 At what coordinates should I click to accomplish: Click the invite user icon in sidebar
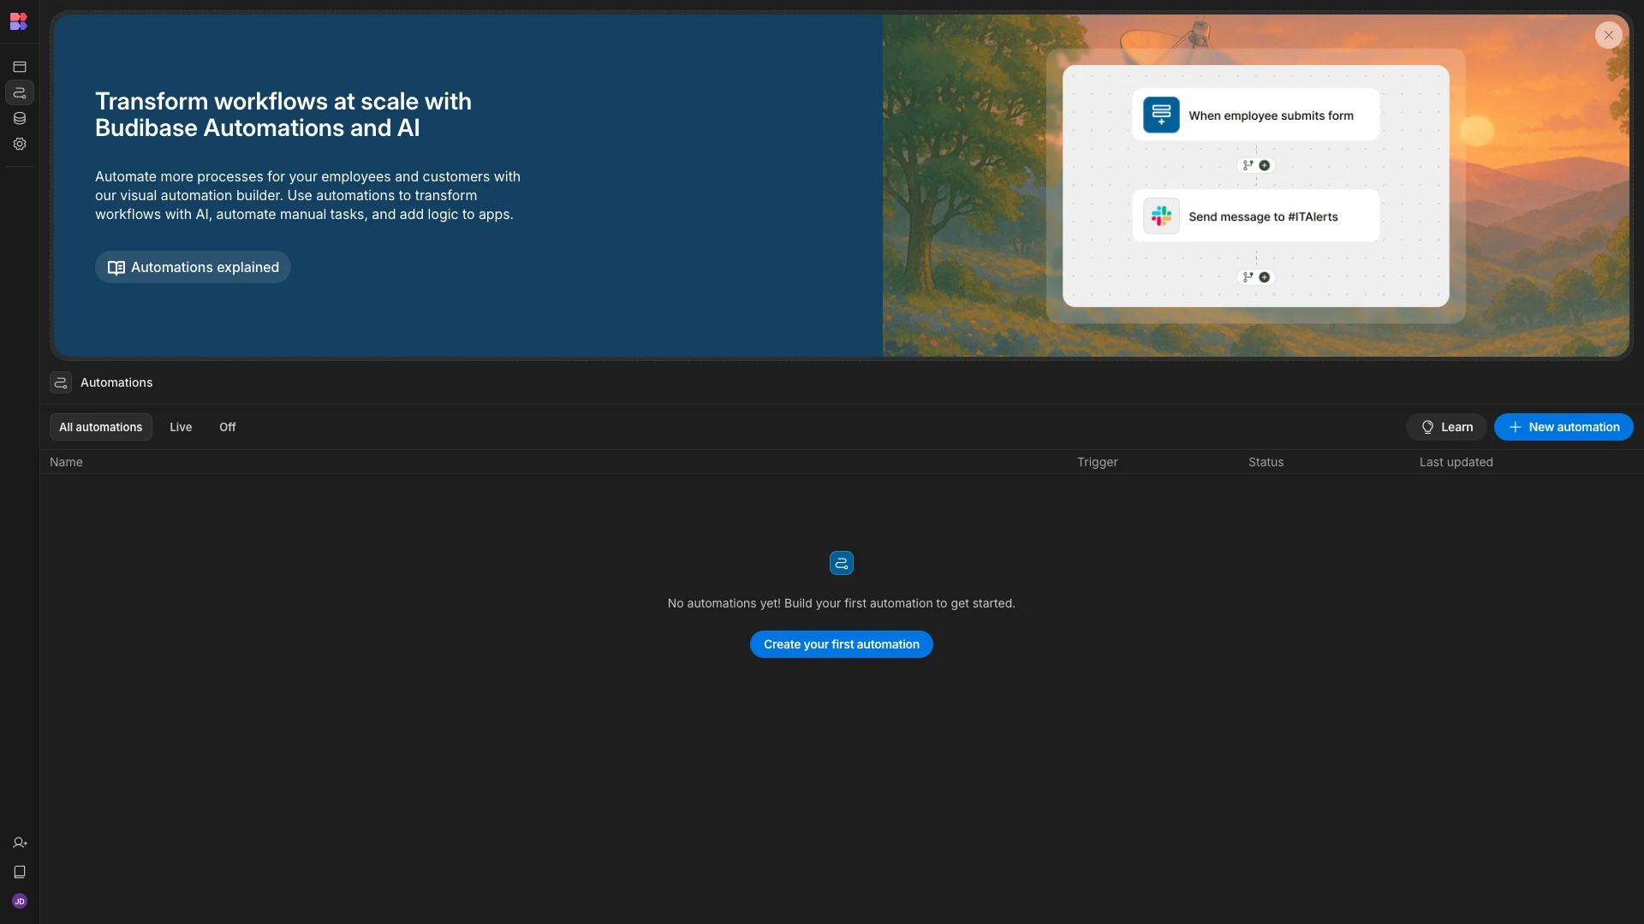[x=20, y=843]
